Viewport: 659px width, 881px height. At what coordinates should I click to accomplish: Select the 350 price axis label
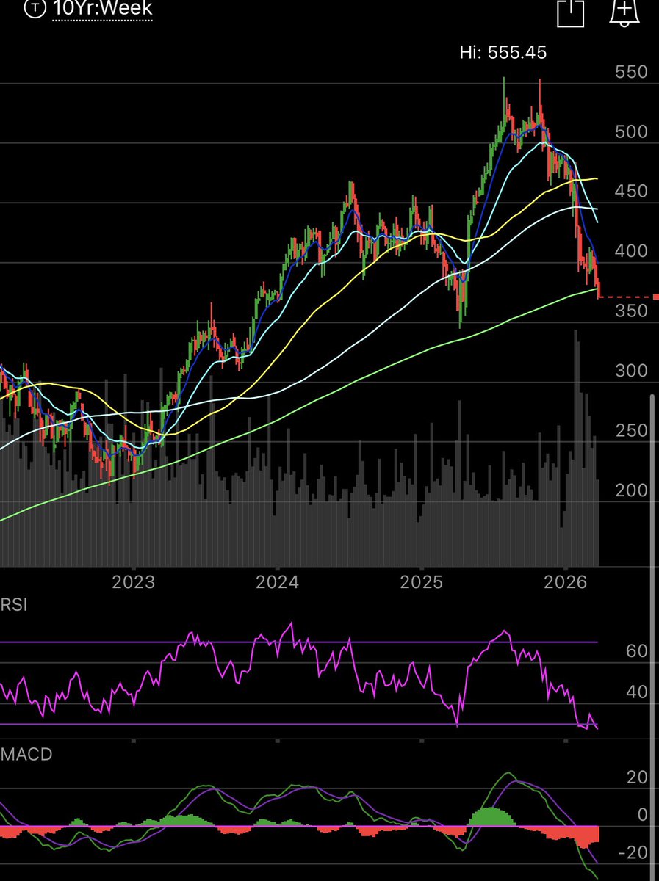click(632, 311)
